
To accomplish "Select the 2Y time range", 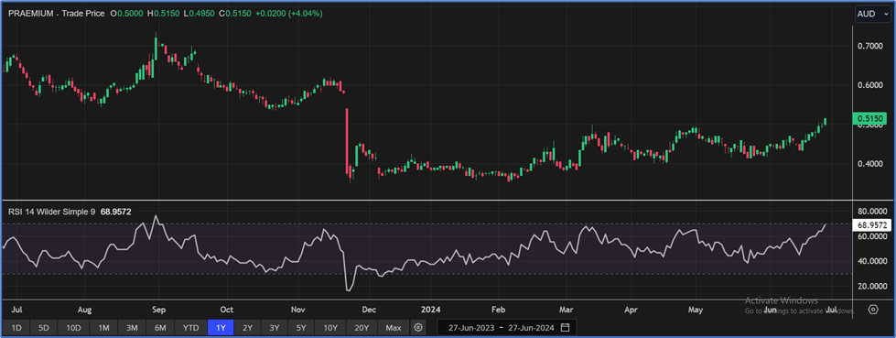I will click(247, 328).
